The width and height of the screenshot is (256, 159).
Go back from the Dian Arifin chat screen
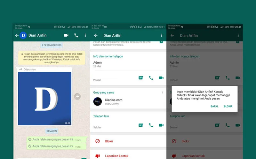(x=17, y=36)
